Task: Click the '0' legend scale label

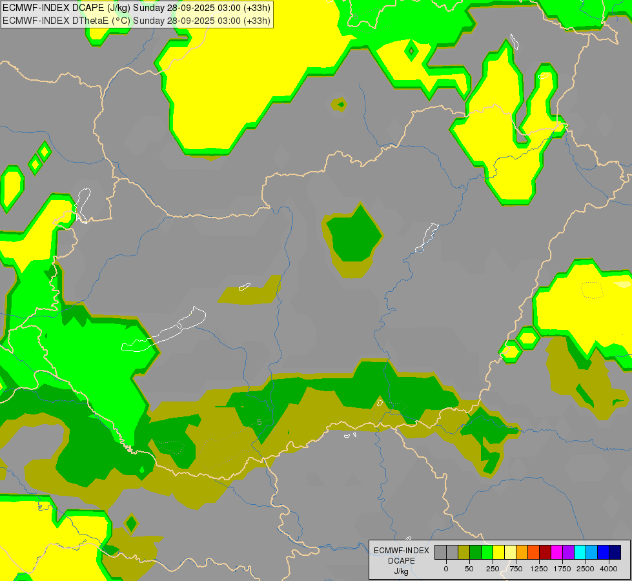Action: [446, 569]
